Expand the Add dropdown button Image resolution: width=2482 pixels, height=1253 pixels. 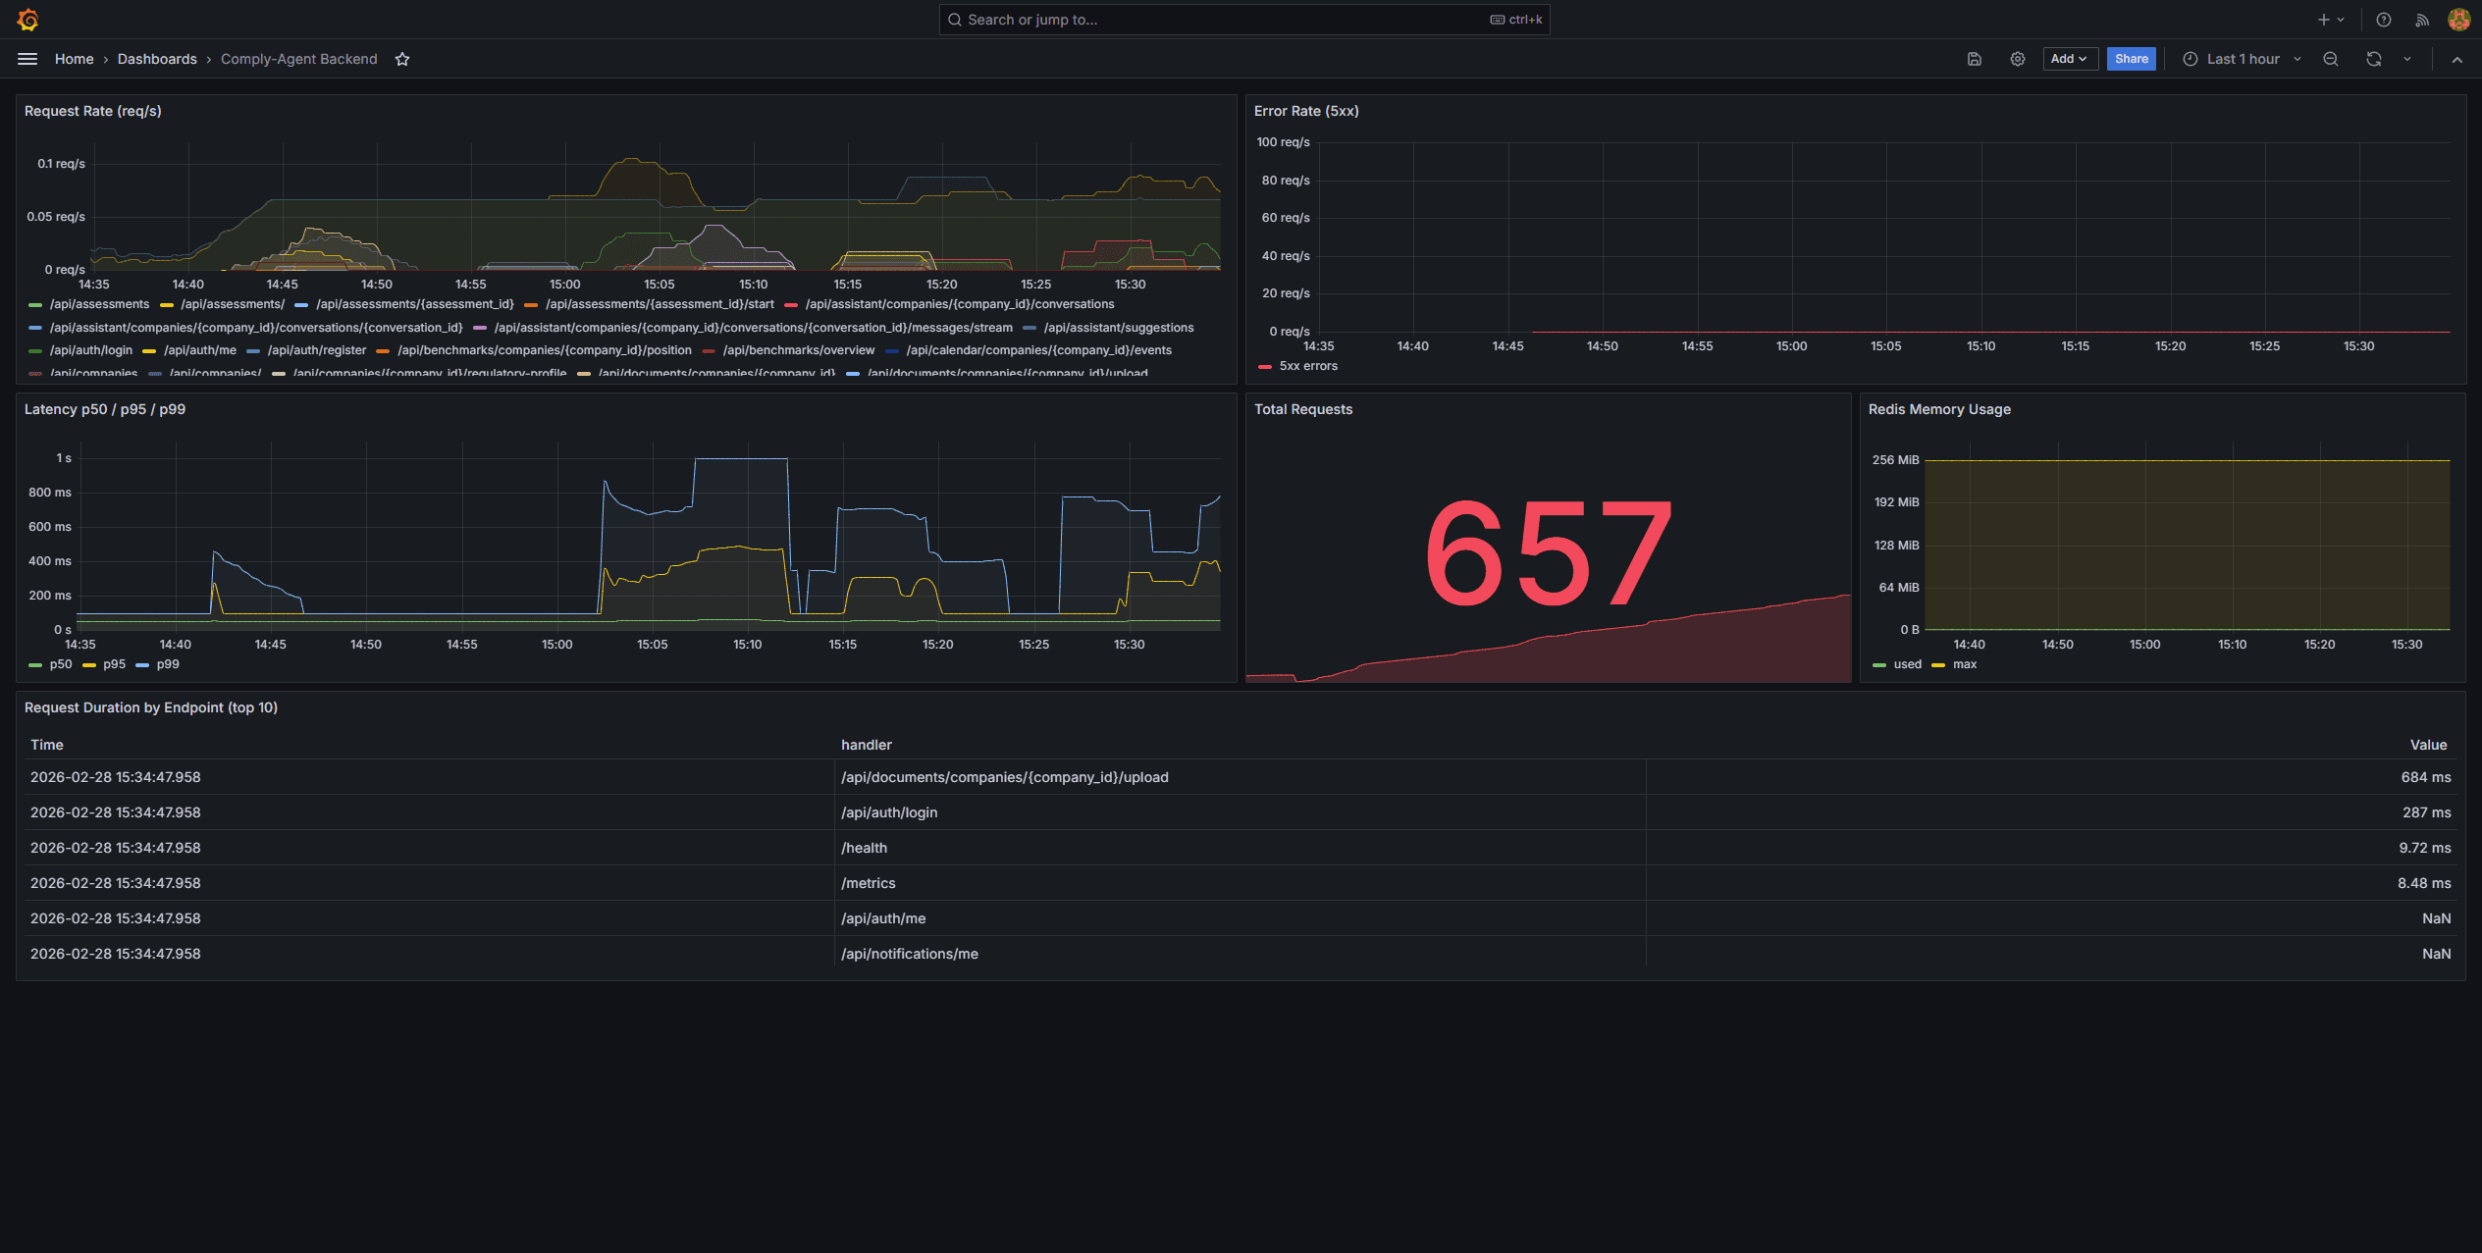click(x=2069, y=59)
